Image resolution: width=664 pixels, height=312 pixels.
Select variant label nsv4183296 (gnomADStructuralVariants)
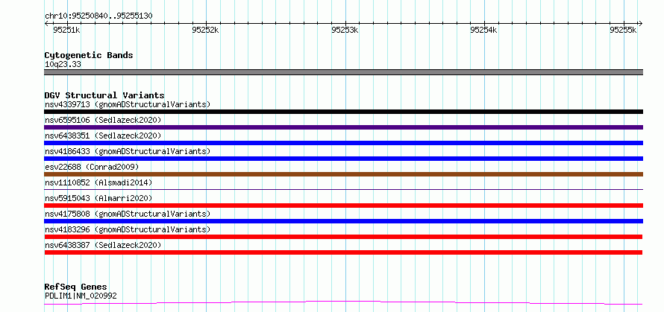(128, 229)
